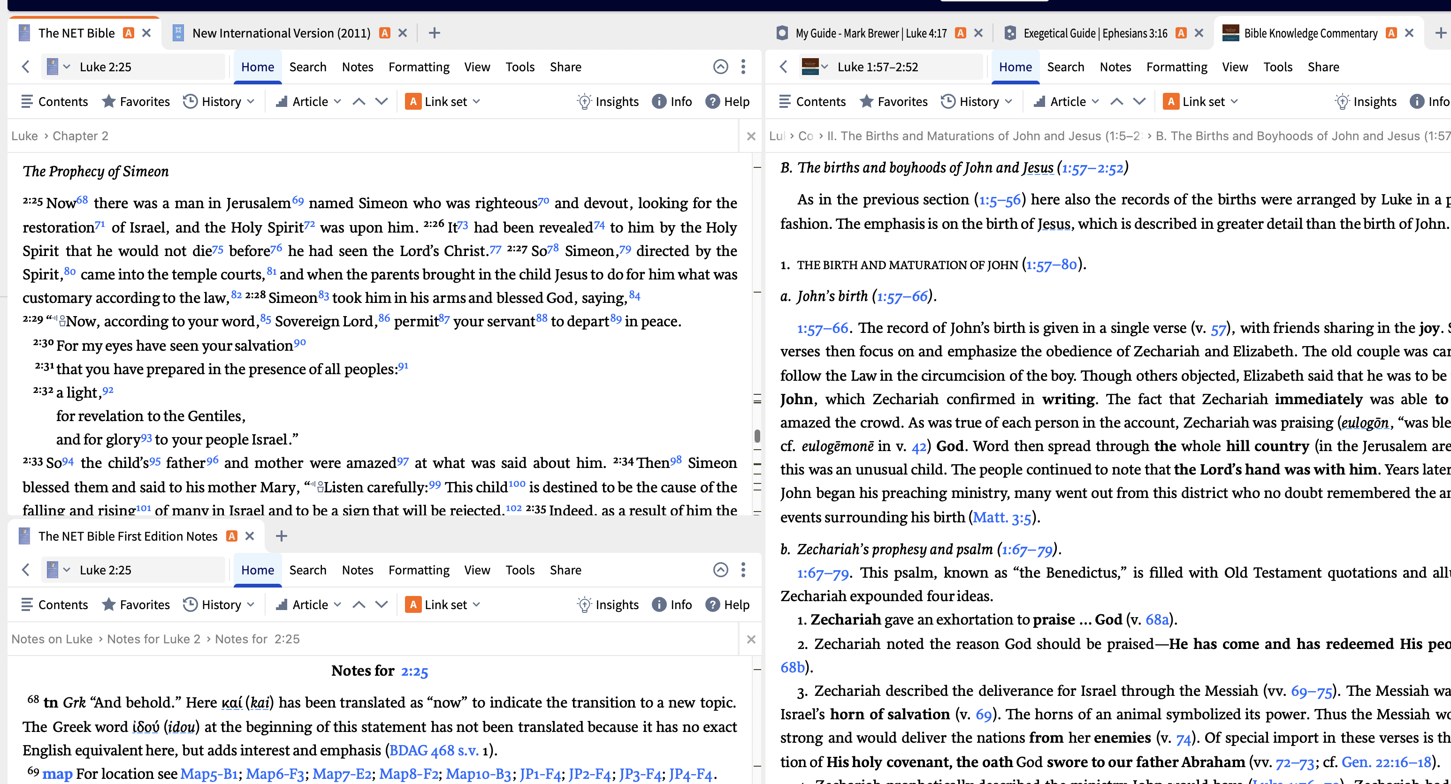Click the scrollbar thumb in NET Bible panel
The width and height of the screenshot is (1451, 784).
click(757, 436)
